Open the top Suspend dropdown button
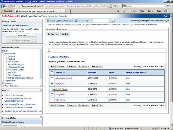Image resolution: width=173 pixels, height=130 pixels. click(71, 66)
